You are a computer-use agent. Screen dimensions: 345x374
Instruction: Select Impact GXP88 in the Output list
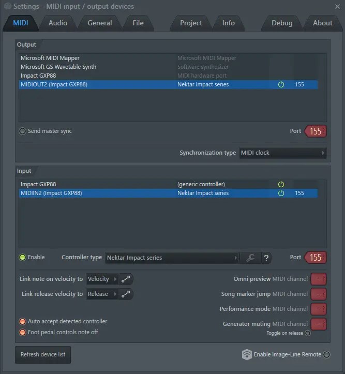168,76
